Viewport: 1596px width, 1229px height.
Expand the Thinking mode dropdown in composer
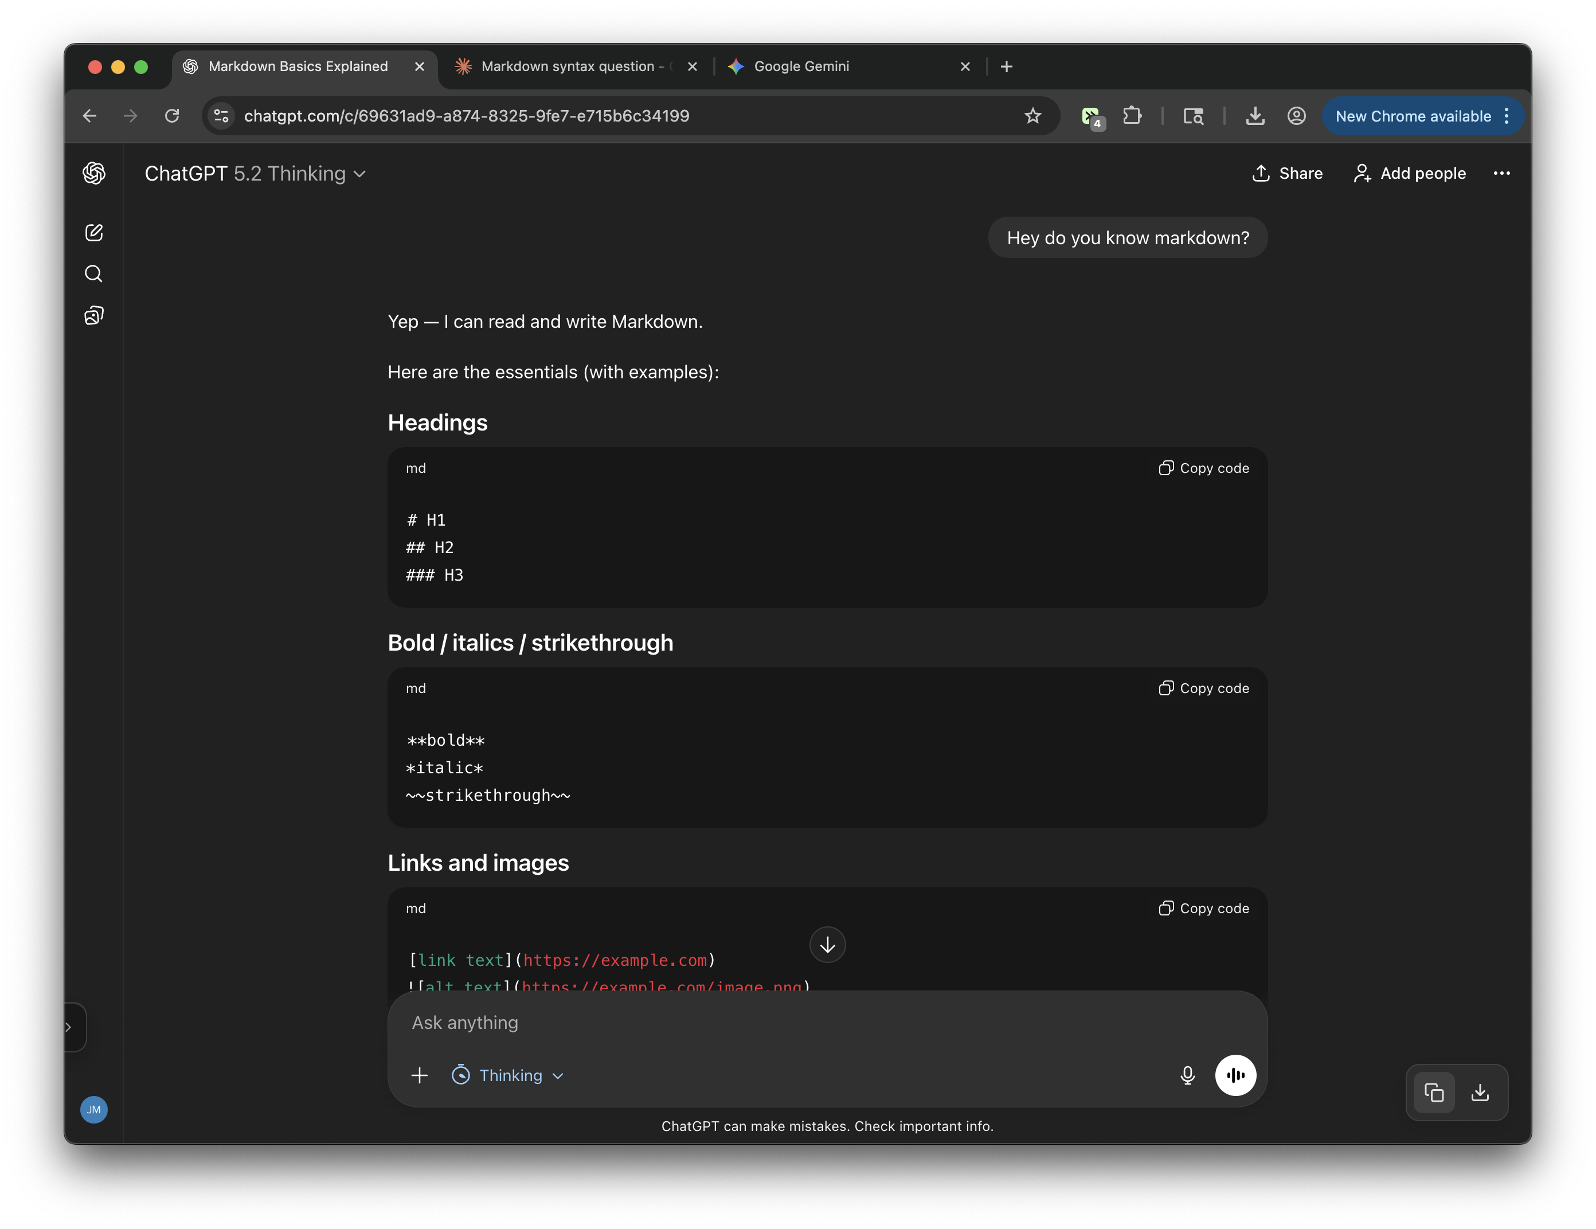pos(508,1075)
